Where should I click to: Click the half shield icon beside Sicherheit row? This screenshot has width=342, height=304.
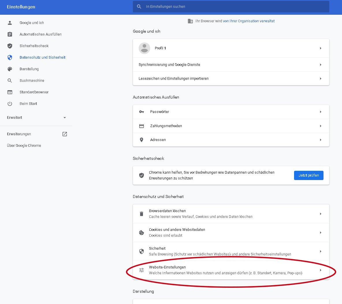142,251
